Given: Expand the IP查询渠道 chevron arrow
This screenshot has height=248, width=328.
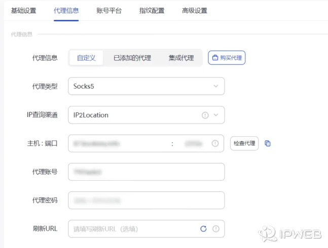Looking at the screenshot, I should [216, 115].
